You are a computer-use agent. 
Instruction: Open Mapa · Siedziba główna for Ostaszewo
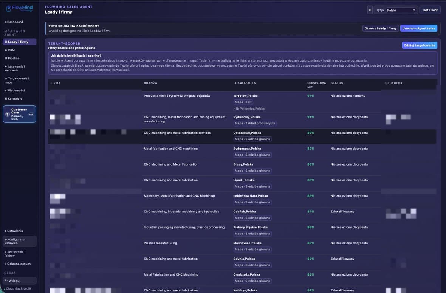point(252,139)
